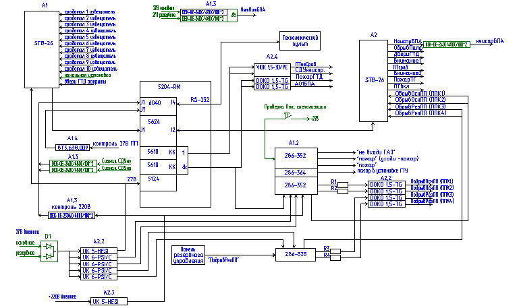
Task: Click the "&" gate in the top A1.3 block
Action: (233, 16)
